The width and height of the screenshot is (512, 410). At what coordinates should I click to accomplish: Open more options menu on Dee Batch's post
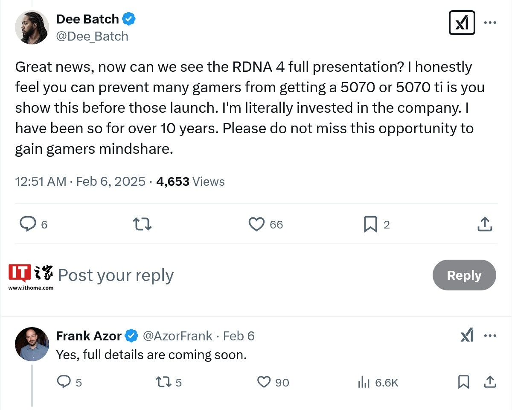490,23
